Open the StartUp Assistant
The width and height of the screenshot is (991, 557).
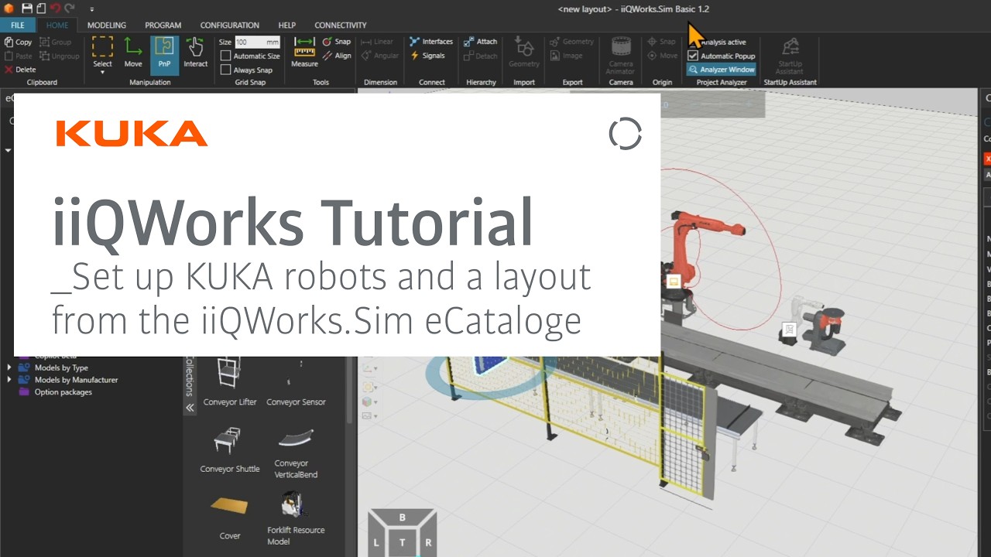(x=790, y=56)
